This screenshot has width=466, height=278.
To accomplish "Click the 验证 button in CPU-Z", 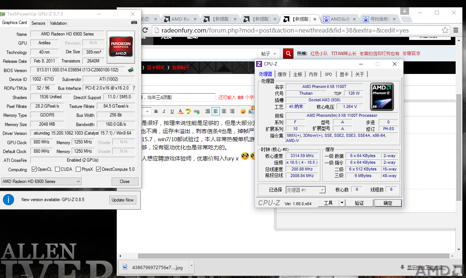I will click(x=359, y=203).
